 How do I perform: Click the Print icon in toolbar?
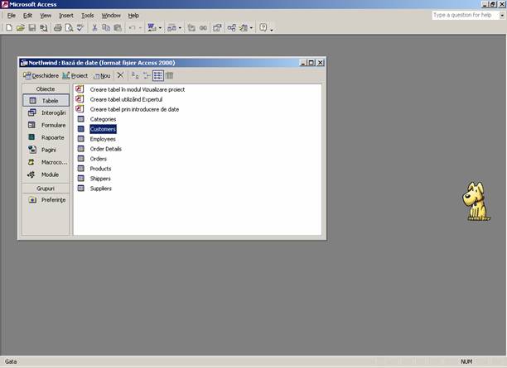pos(57,27)
